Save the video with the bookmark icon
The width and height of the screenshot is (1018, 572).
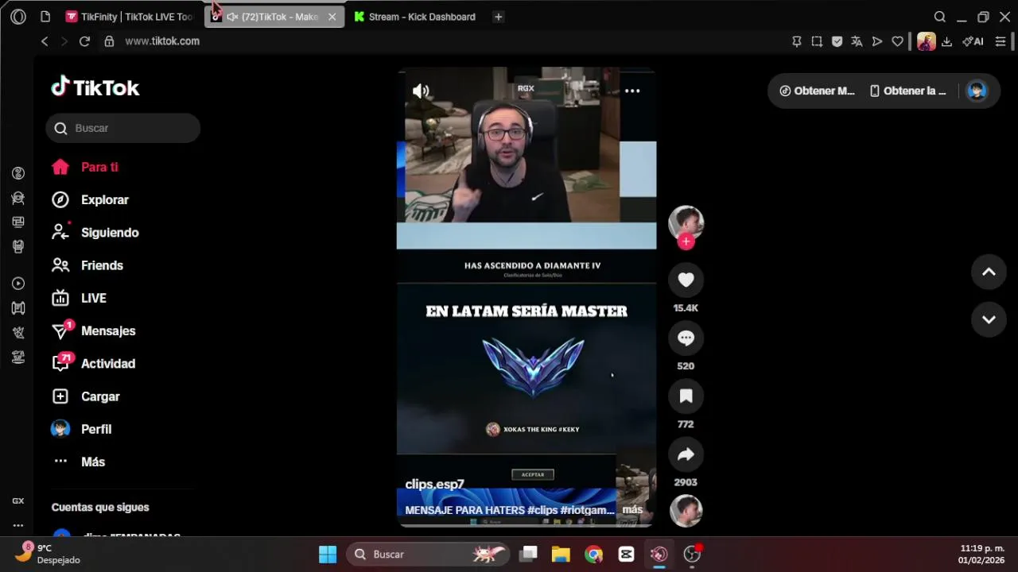[686, 396]
